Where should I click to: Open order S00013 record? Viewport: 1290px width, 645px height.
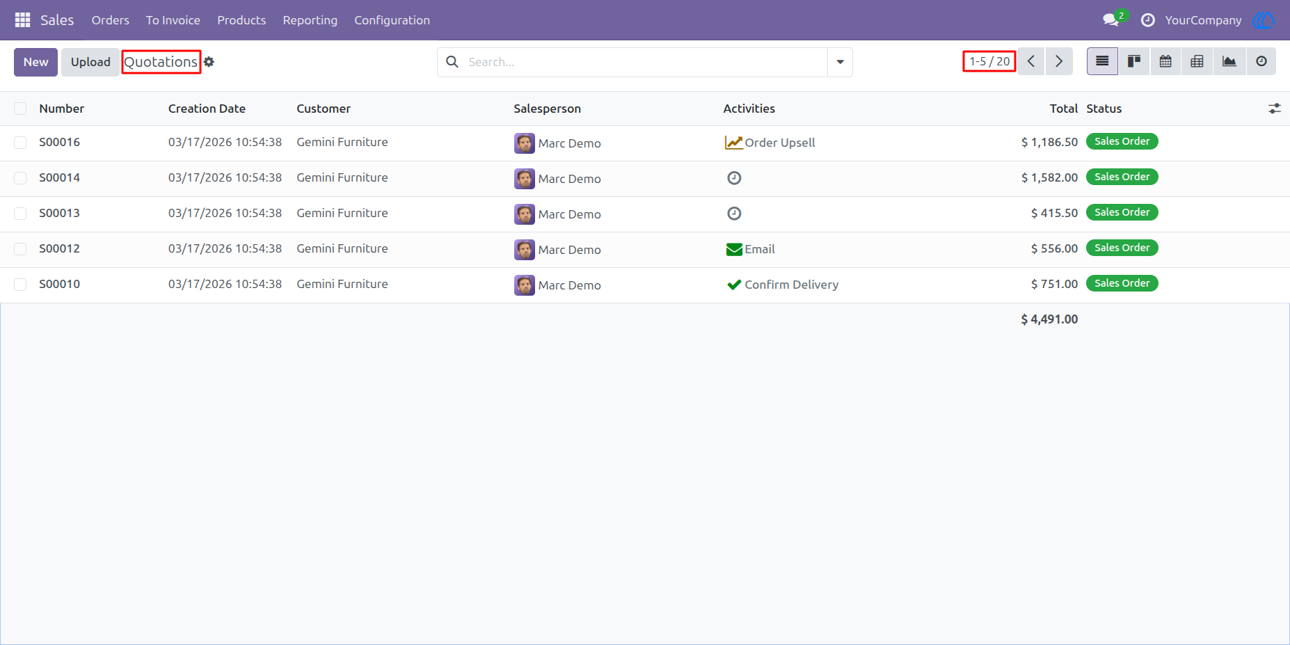(60, 213)
